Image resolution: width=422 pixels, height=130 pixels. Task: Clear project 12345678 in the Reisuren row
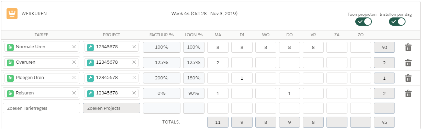[x=134, y=93]
